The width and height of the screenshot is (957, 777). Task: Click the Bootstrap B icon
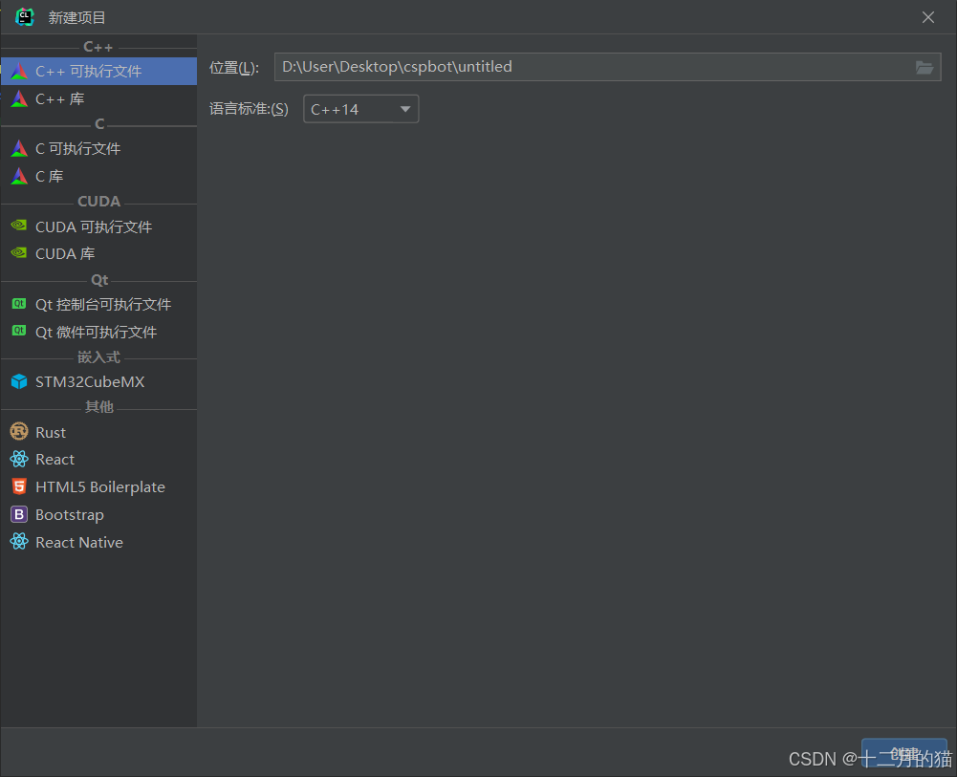pyautogui.click(x=19, y=514)
